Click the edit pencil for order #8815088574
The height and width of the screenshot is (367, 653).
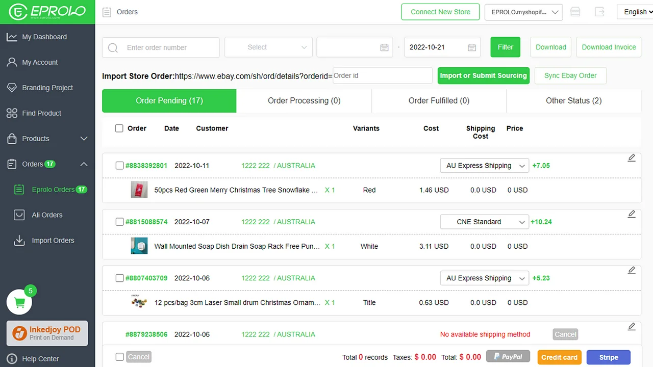click(632, 214)
